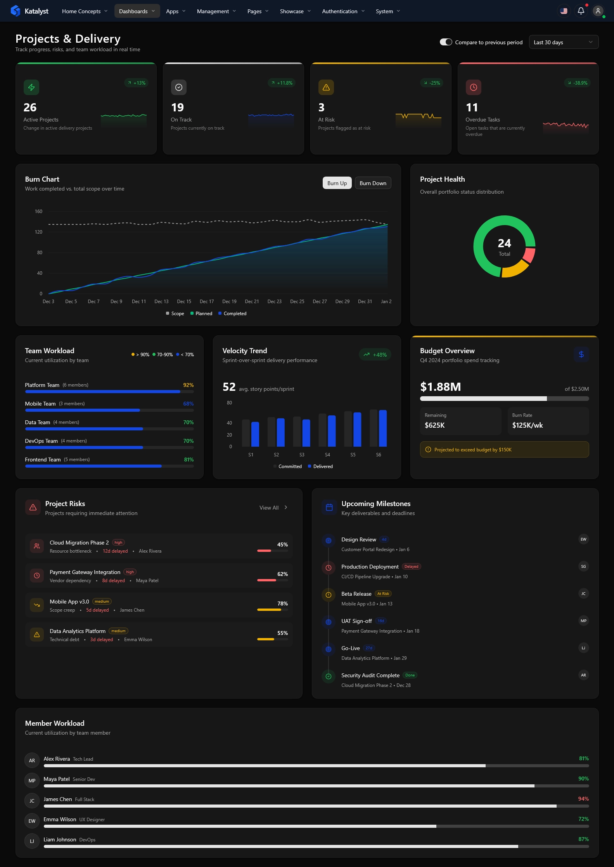Screen dimensions: 614x867
Task: Open the Apps menu
Action: [175, 11]
